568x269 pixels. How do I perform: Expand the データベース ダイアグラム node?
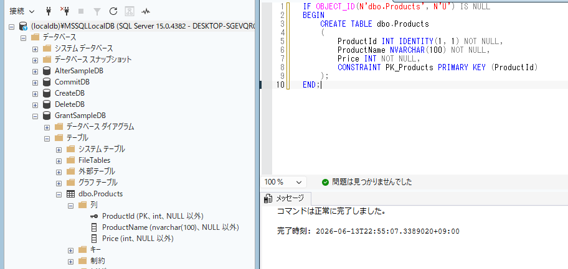pos(47,127)
